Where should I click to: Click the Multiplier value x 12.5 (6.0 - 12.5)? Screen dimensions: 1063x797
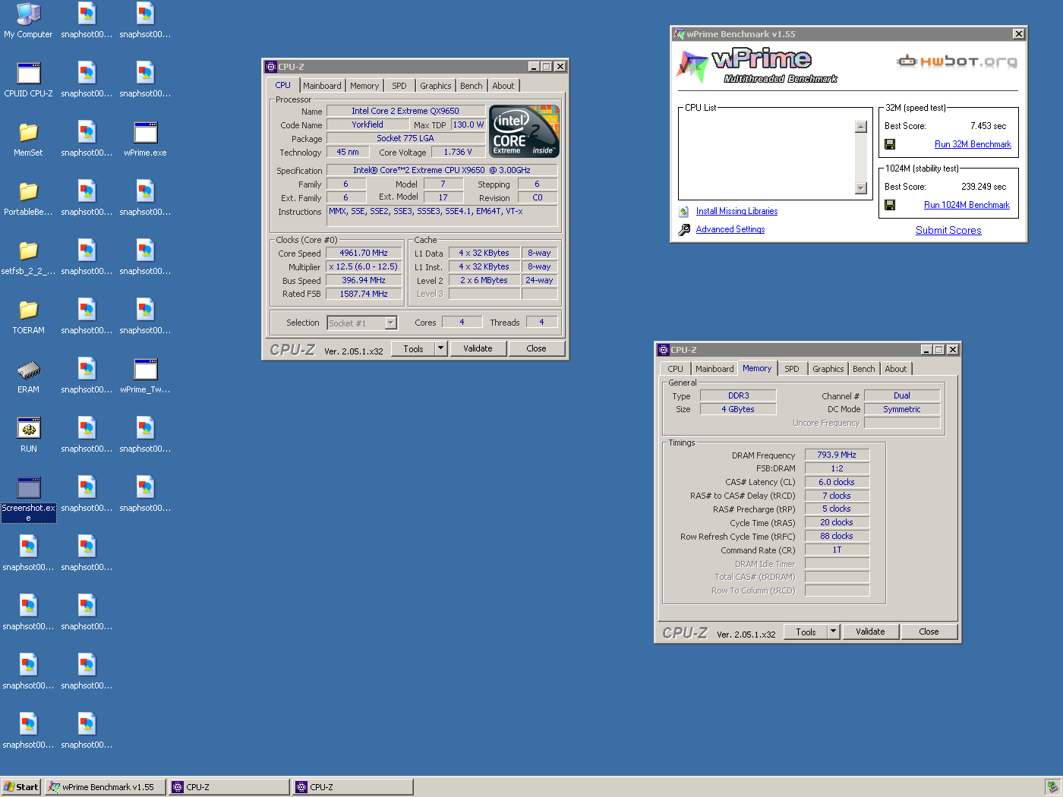(x=364, y=266)
